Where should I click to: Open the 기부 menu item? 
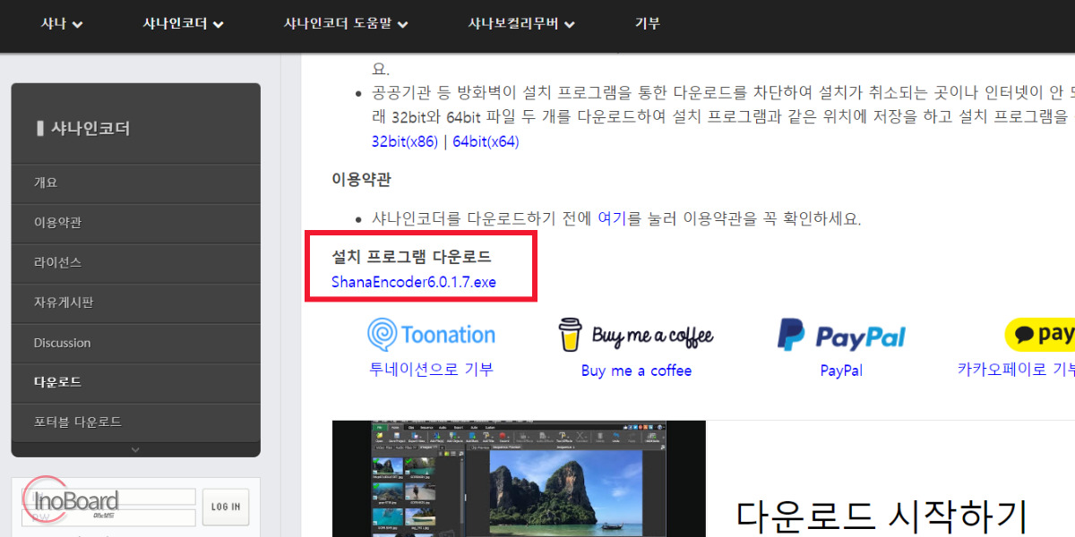648,24
